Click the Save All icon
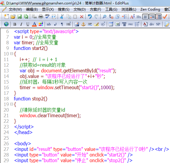Screen dimensions: 170x163 26,17
